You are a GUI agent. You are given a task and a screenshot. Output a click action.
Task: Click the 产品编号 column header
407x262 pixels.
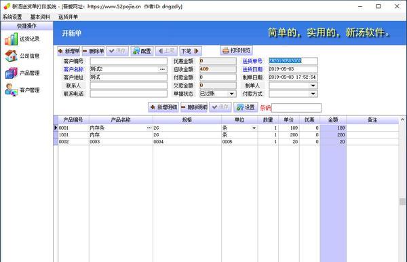pos(73,120)
